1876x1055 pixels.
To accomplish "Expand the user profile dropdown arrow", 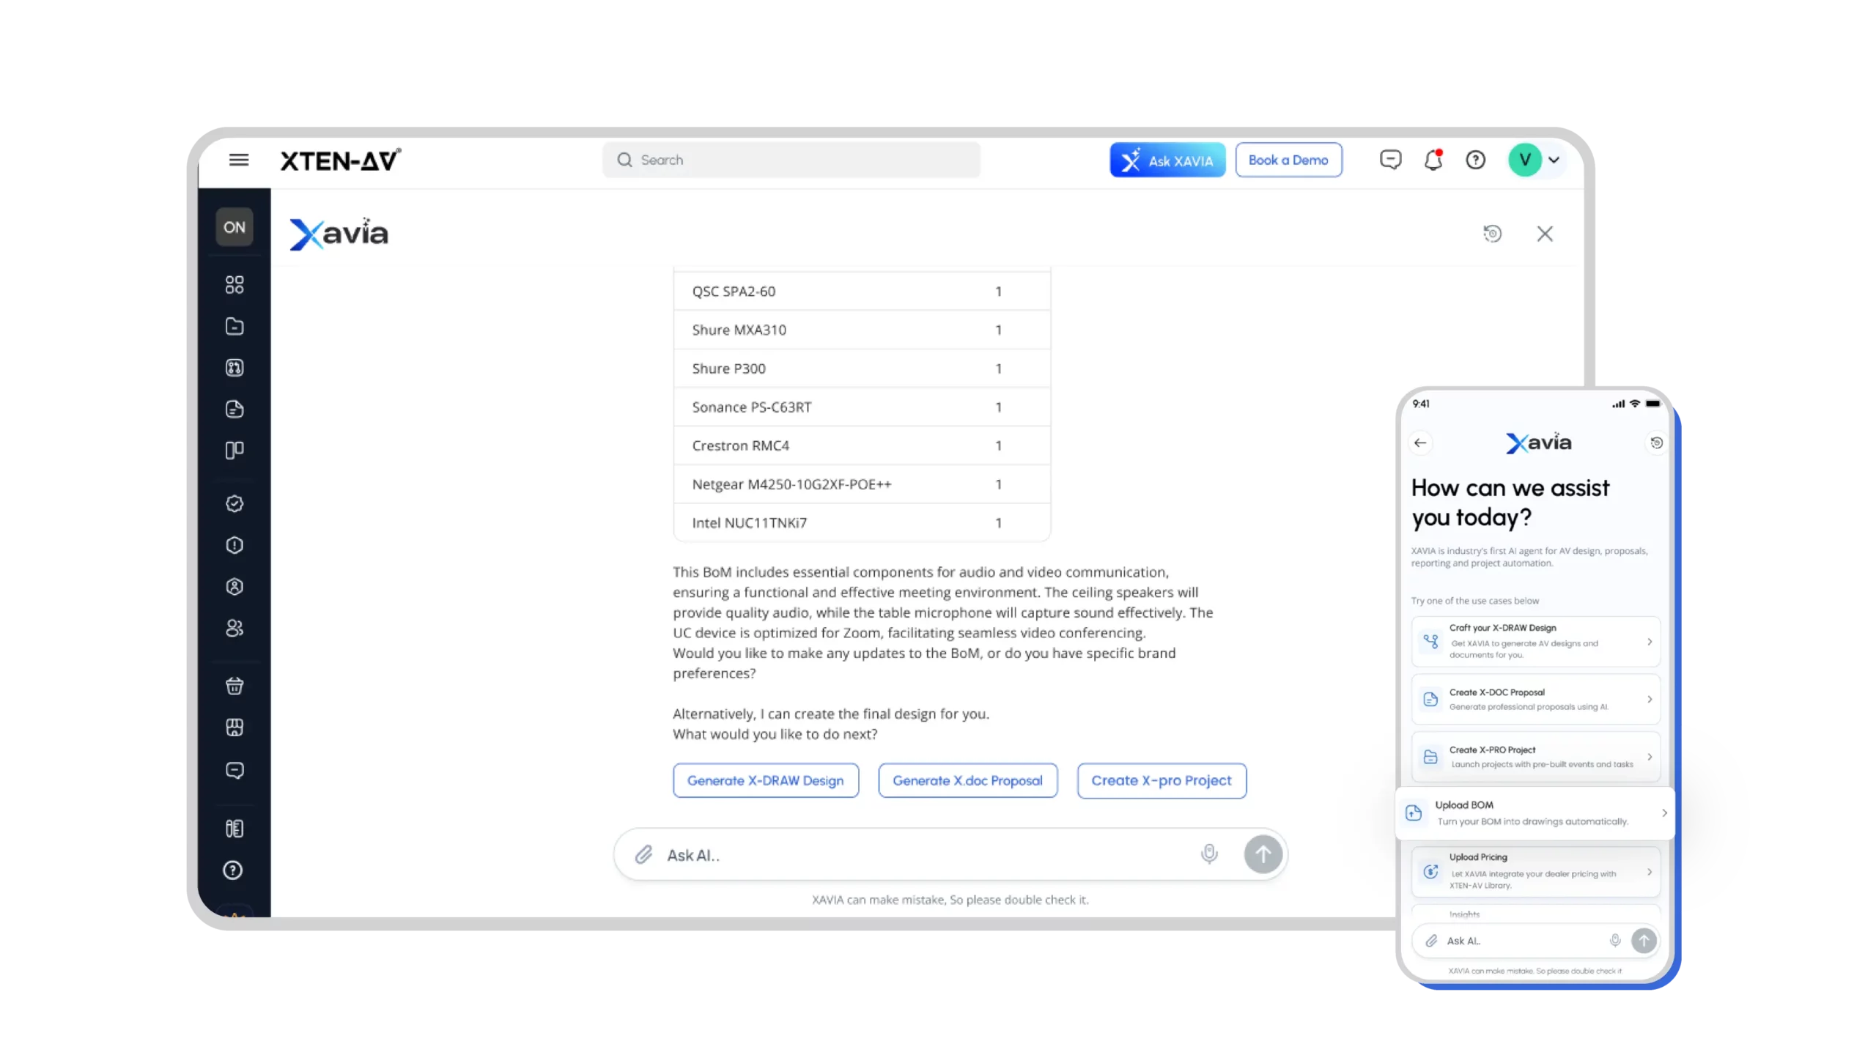I will (x=1553, y=160).
